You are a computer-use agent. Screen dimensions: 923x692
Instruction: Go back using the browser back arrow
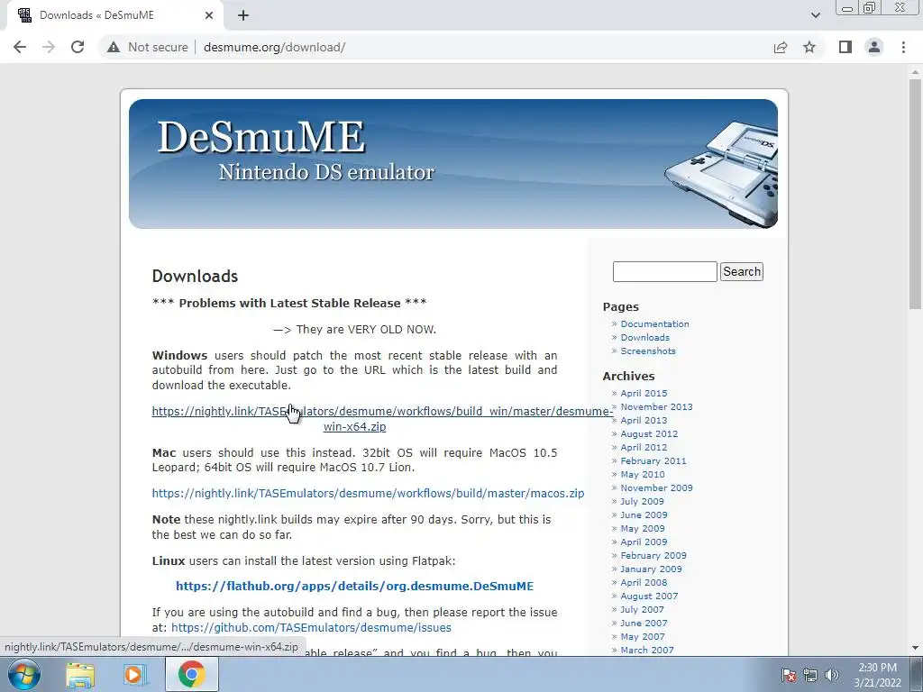(20, 47)
